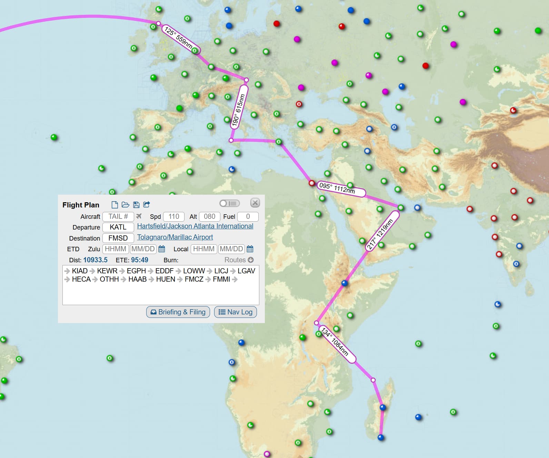The height and width of the screenshot is (458, 549).
Task: Click the airplane icon beside tail number
Action: pyautogui.click(x=139, y=216)
